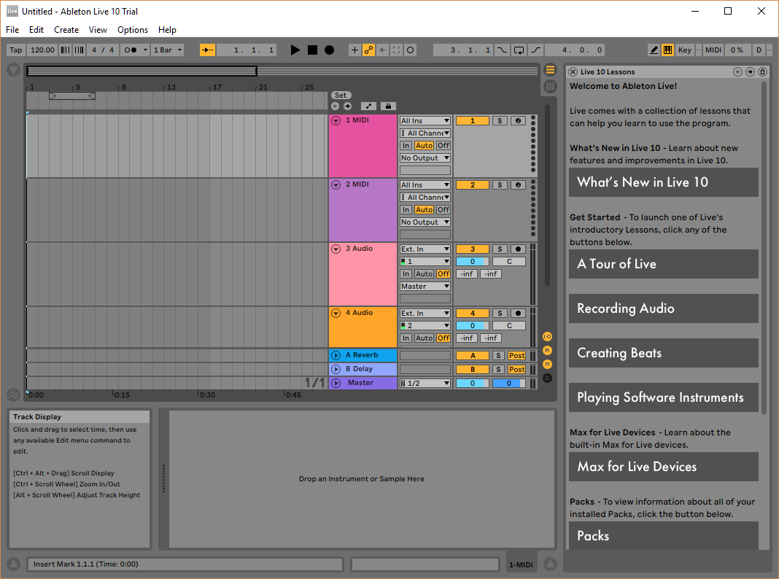Open the Edit menu
The height and width of the screenshot is (579, 779).
pyautogui.click(x=36, y=30)
